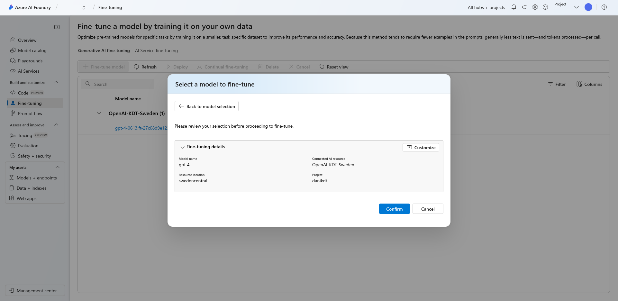618x301 pixels.
Task: Click the Prompt flow icon
Action: pyautogui.click(x=13, y=114)
